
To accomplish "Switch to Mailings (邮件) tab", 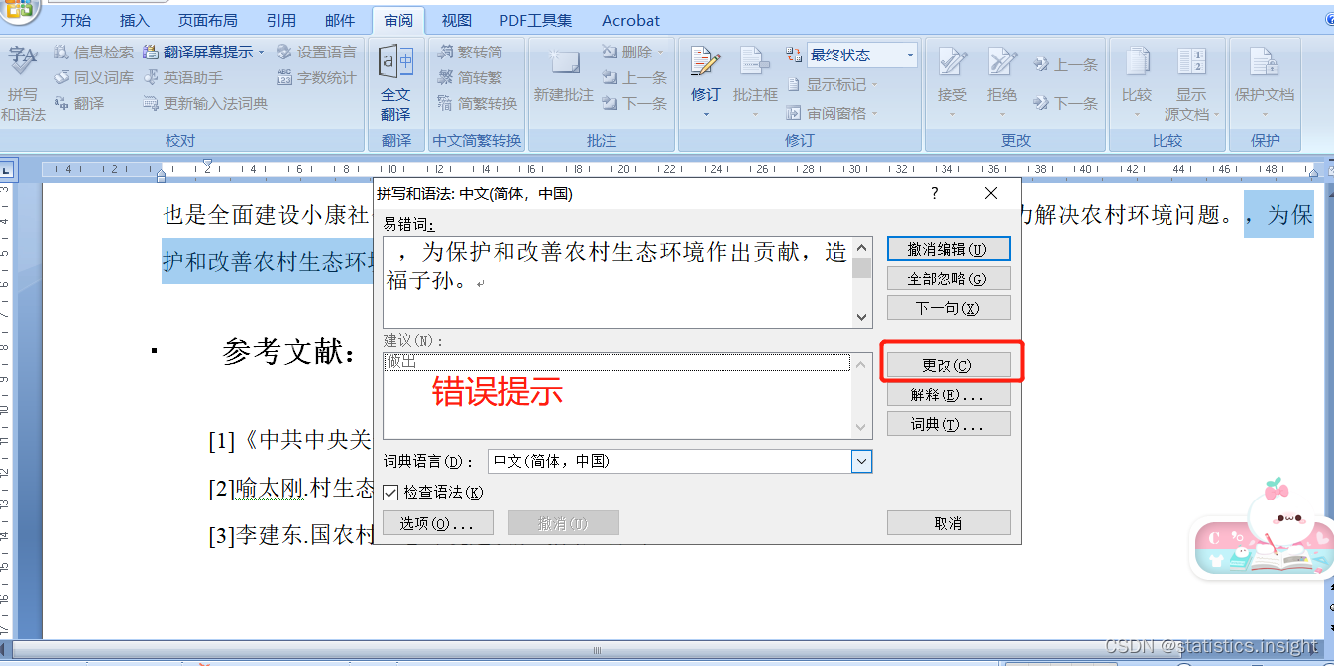I will click(x=340, y=20).
